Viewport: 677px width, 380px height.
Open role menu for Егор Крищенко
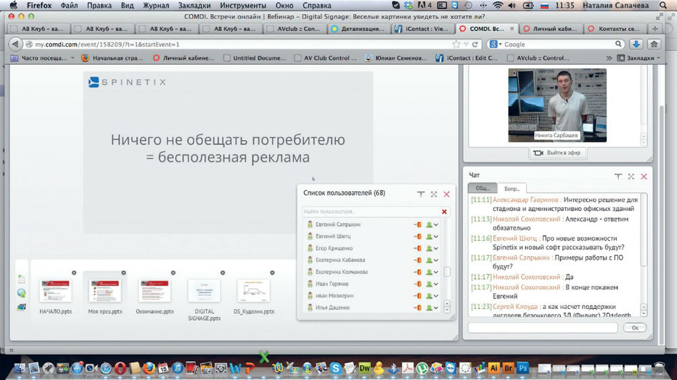[432, 248]
